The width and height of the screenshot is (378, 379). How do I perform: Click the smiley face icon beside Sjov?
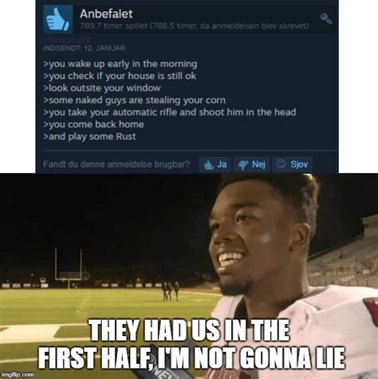point(281,164)
